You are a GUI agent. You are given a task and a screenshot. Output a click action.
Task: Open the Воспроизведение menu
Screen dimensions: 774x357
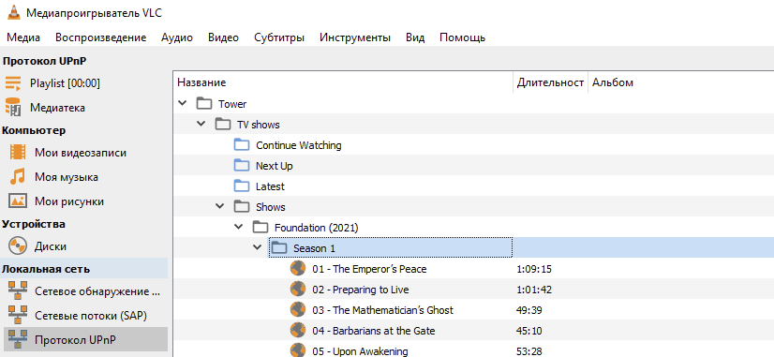click(x=100, y=37)
